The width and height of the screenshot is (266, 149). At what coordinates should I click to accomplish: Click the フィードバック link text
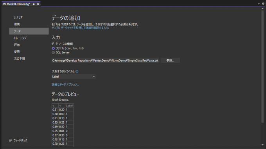[x=20, y=140]
